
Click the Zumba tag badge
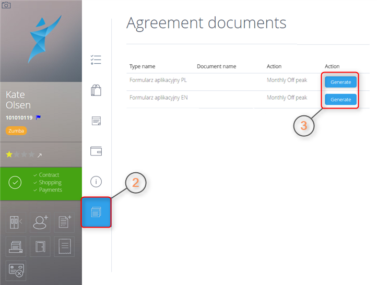click(x=16, y=131)
